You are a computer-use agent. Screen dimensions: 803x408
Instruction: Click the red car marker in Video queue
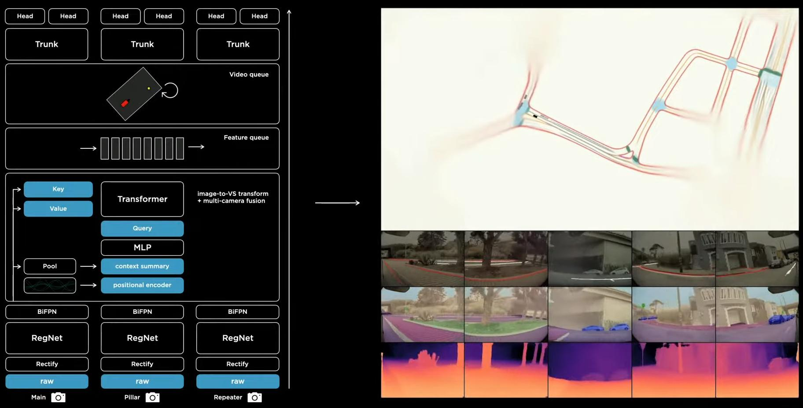point(125,103)
